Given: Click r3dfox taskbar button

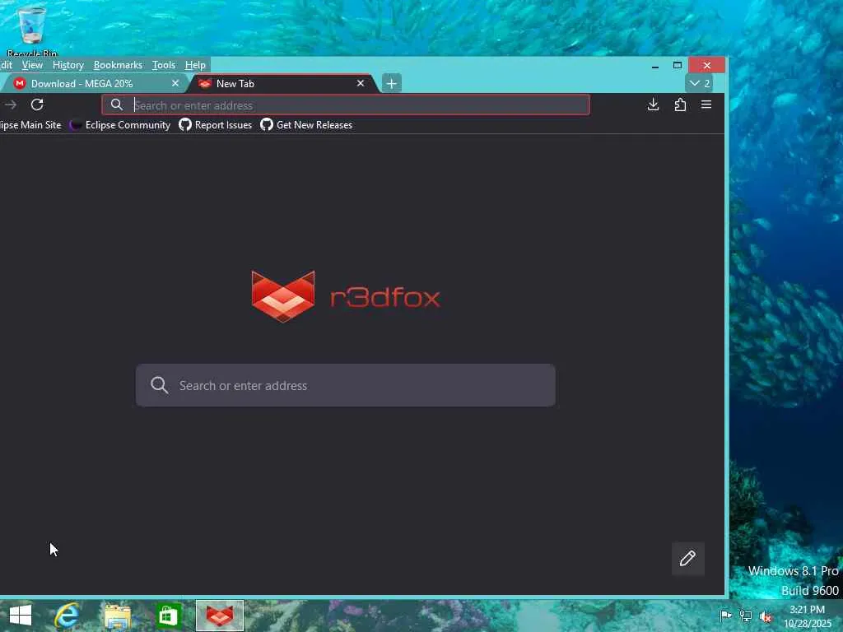Looking at the screenshot, I should pyautogui.click(x=219, y=616).
